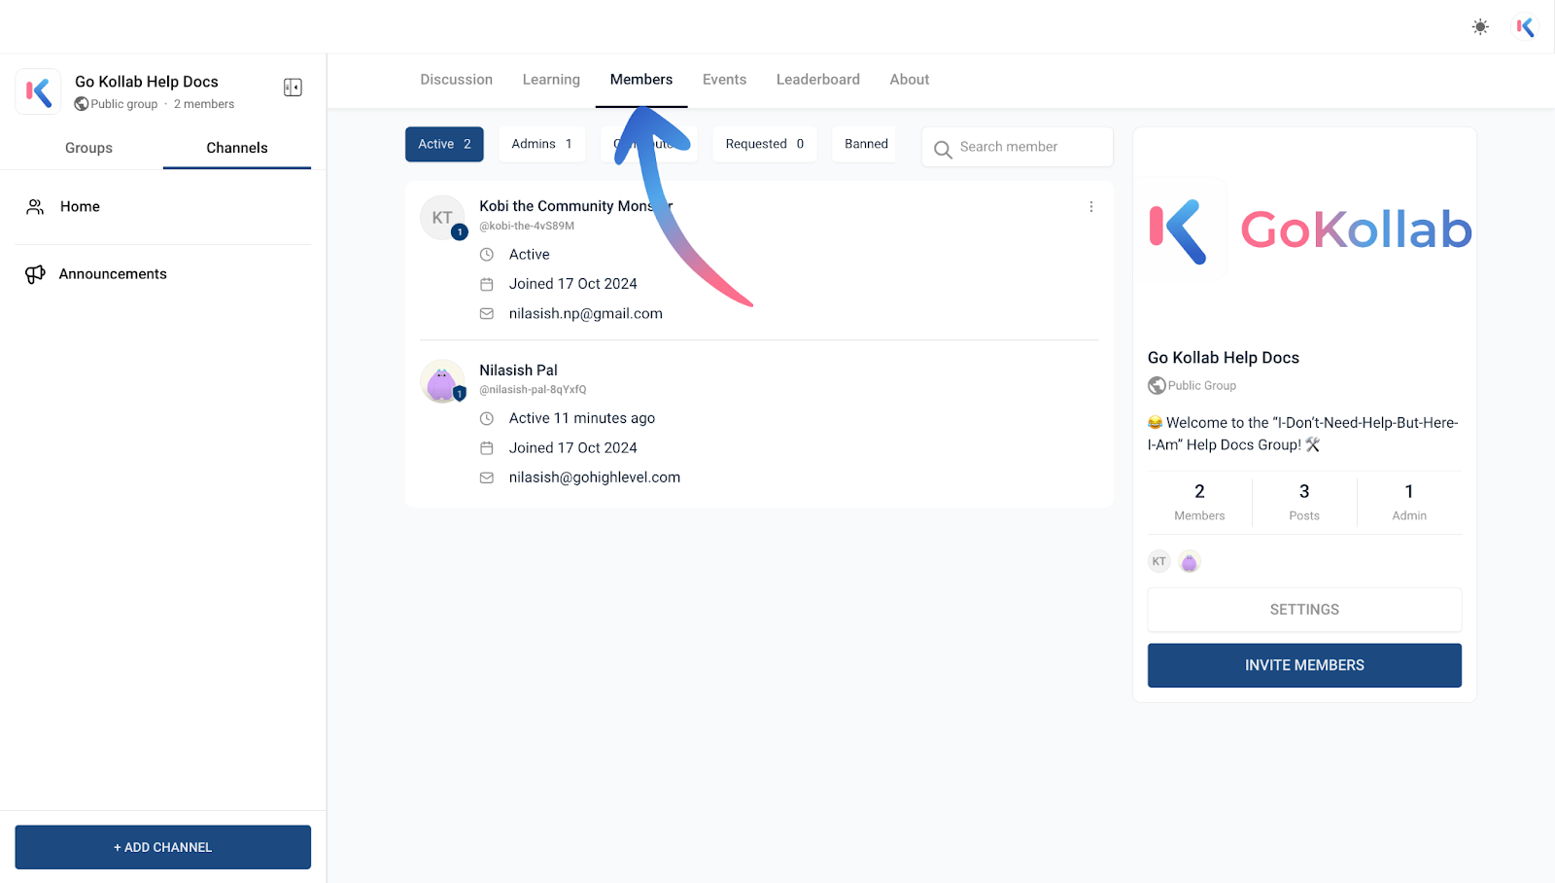Click the Announcements megaphone icon
This screenshot has width=1555, height=883.
click(35, 274)
